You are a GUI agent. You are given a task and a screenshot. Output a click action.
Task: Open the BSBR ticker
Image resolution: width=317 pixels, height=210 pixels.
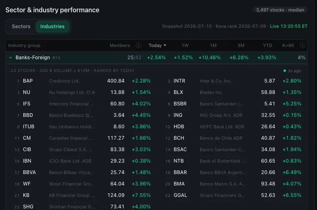(180, 104)
